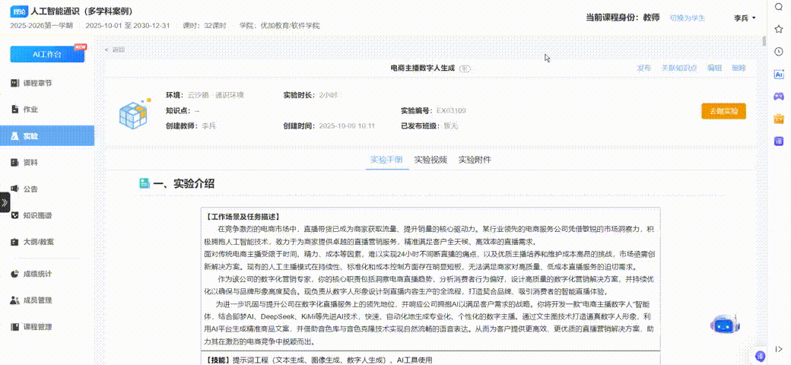
Task: Open the 李兵 user dropdown
Action: pos(745,17)
